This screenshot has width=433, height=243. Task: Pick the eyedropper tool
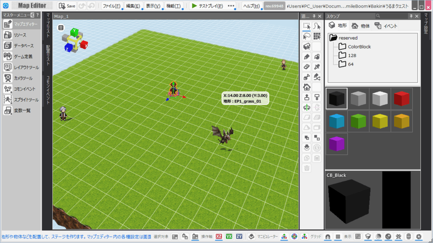pos(317,67)
